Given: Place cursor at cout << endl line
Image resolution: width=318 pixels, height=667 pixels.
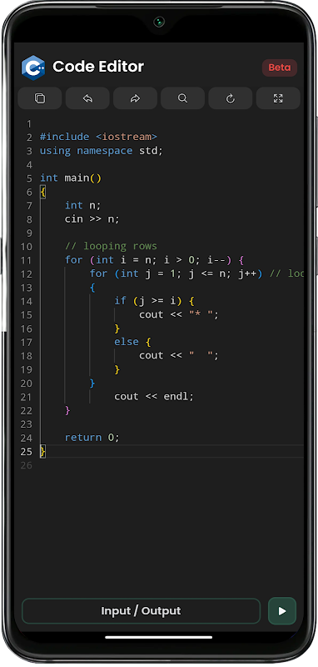Looking at the screenshot, I should (x=154, y=397).
